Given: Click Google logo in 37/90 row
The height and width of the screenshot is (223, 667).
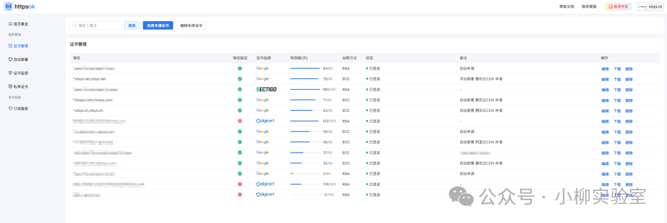Looking at the screenshot, I should (262, 153).
